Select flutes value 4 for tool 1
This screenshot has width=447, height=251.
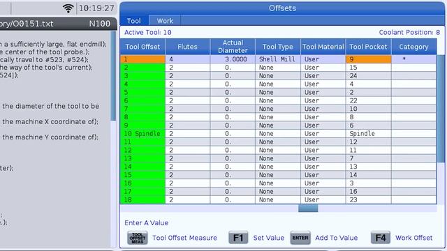tap(187, 59)
